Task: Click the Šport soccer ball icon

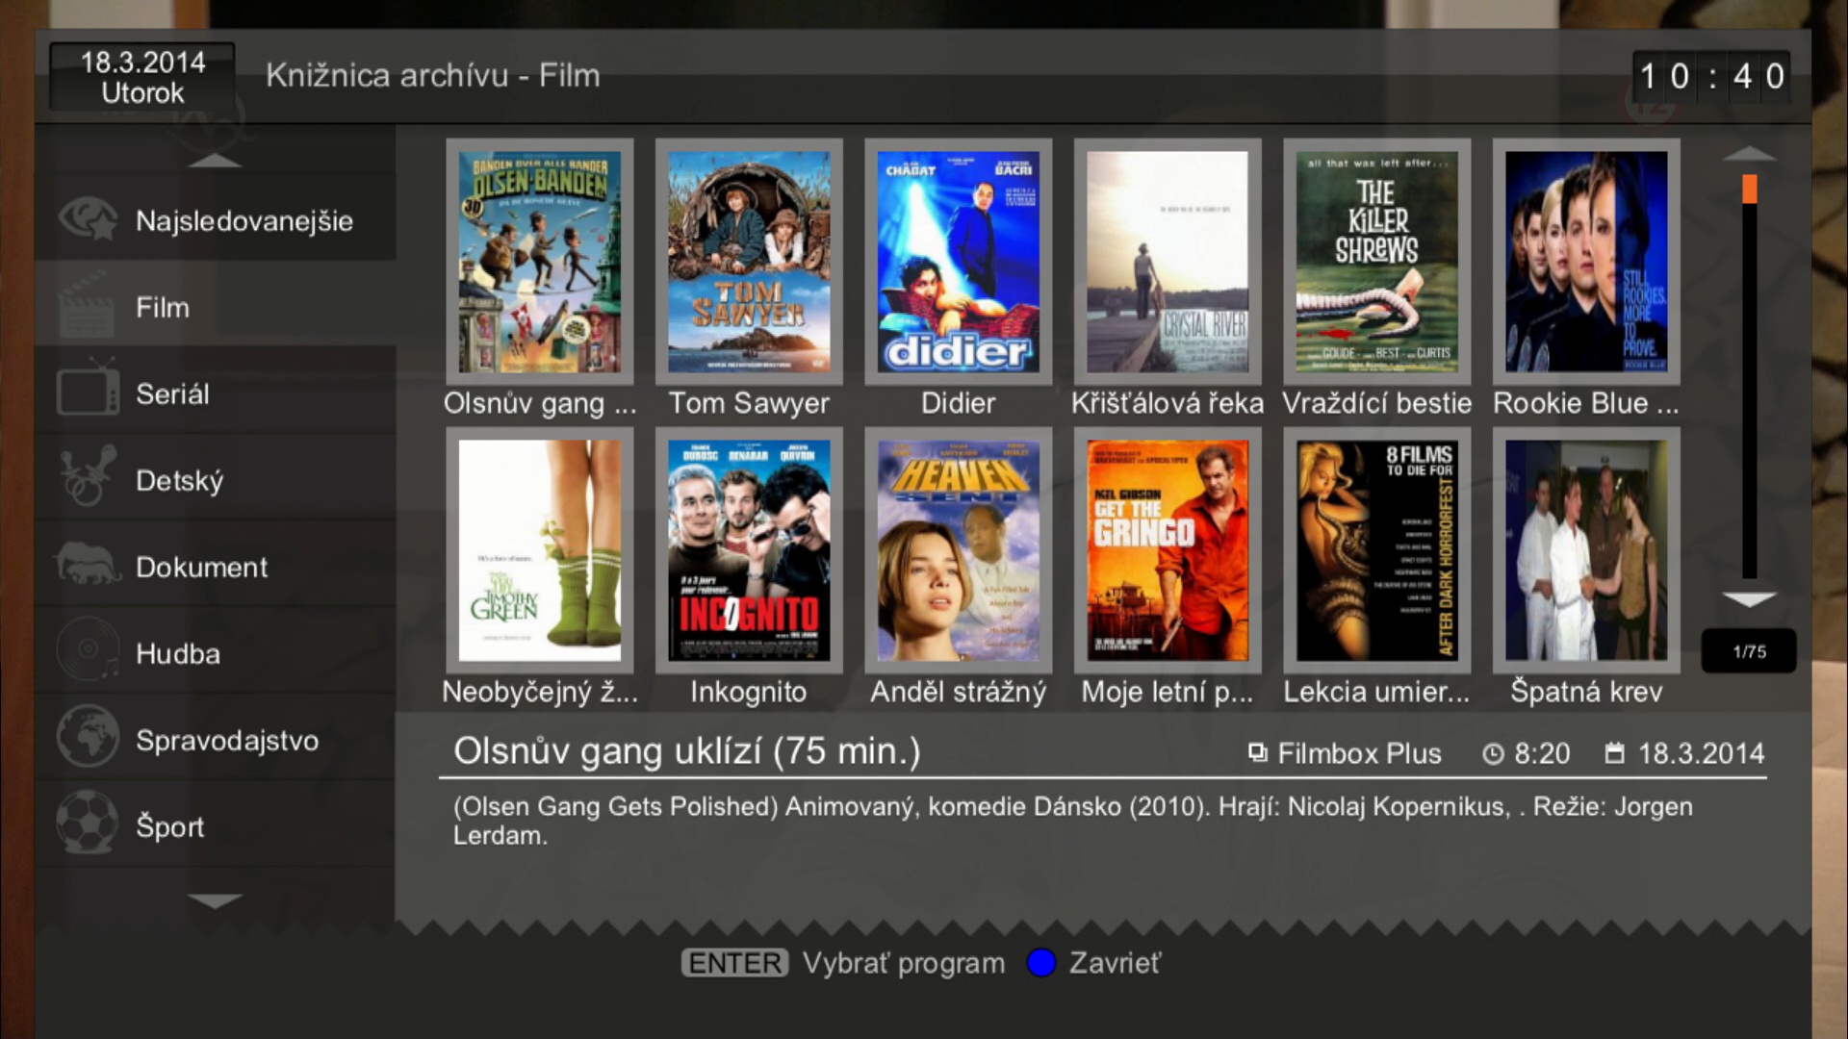Action: tap(88, 824)
